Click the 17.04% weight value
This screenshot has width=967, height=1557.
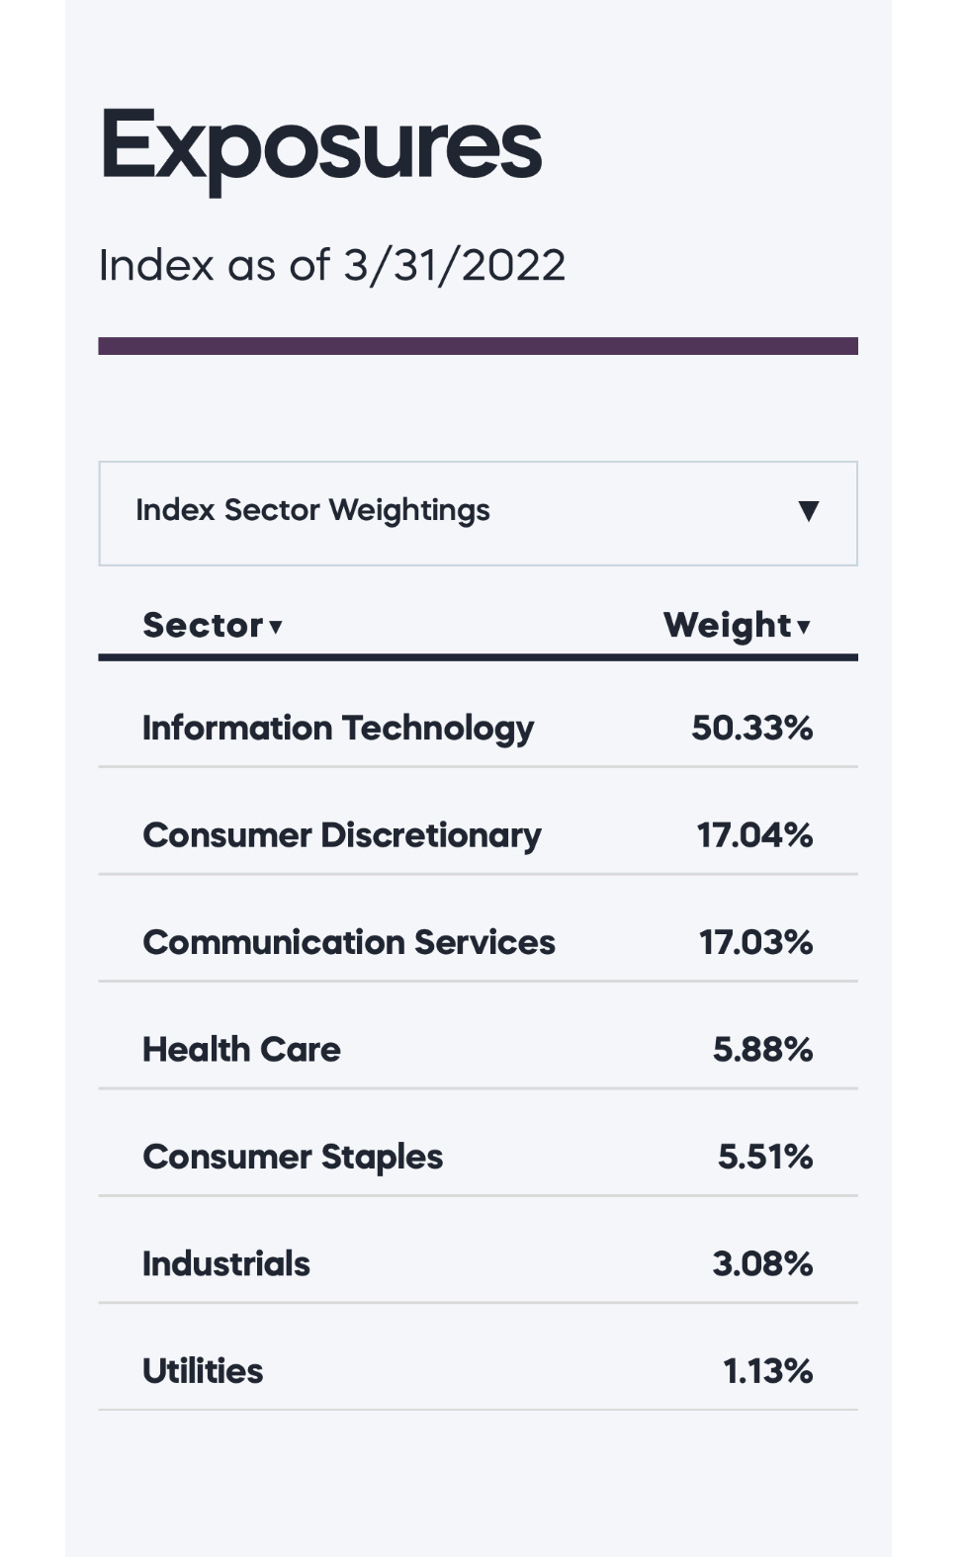(754, 835)
